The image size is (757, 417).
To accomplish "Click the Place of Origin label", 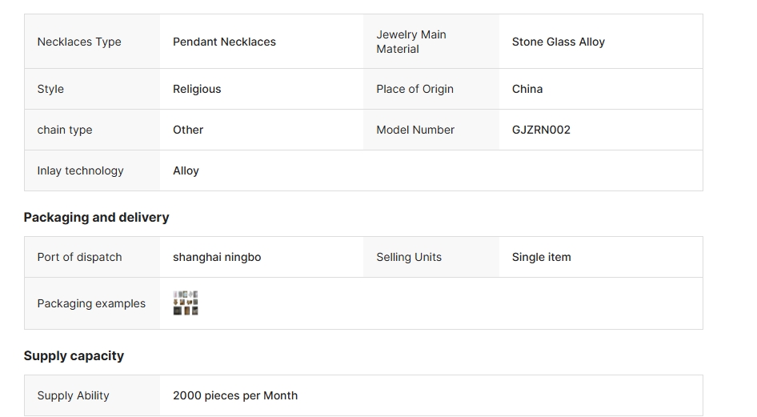I will [415, 89].
